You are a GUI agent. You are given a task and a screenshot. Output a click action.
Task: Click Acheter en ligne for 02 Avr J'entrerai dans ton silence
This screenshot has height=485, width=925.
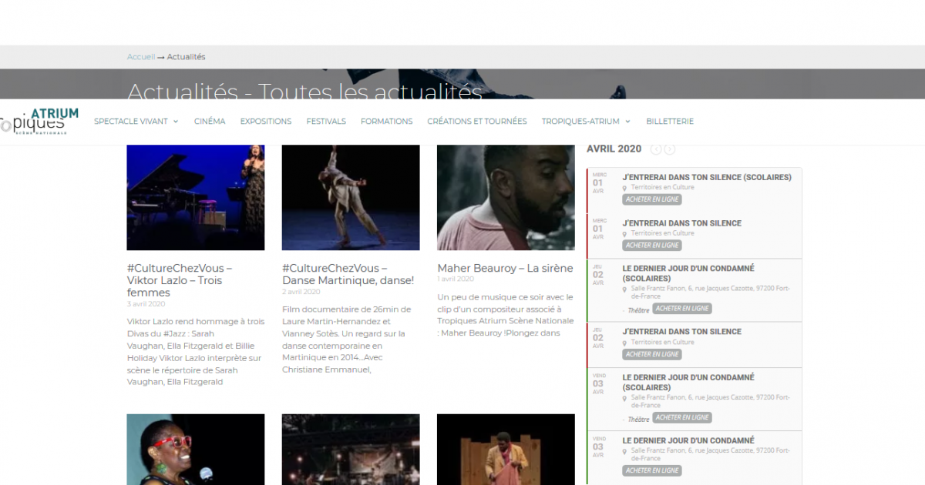(x=652, y=354)
